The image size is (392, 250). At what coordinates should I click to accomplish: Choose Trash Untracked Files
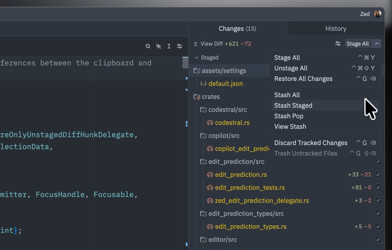tap(325, 153)
